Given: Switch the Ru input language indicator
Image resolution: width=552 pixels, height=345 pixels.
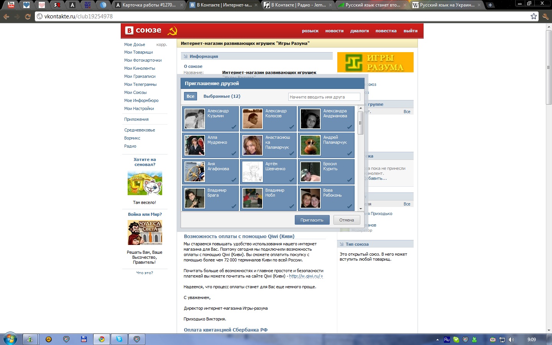Looking at the screenshot, I should click(447, 340).
